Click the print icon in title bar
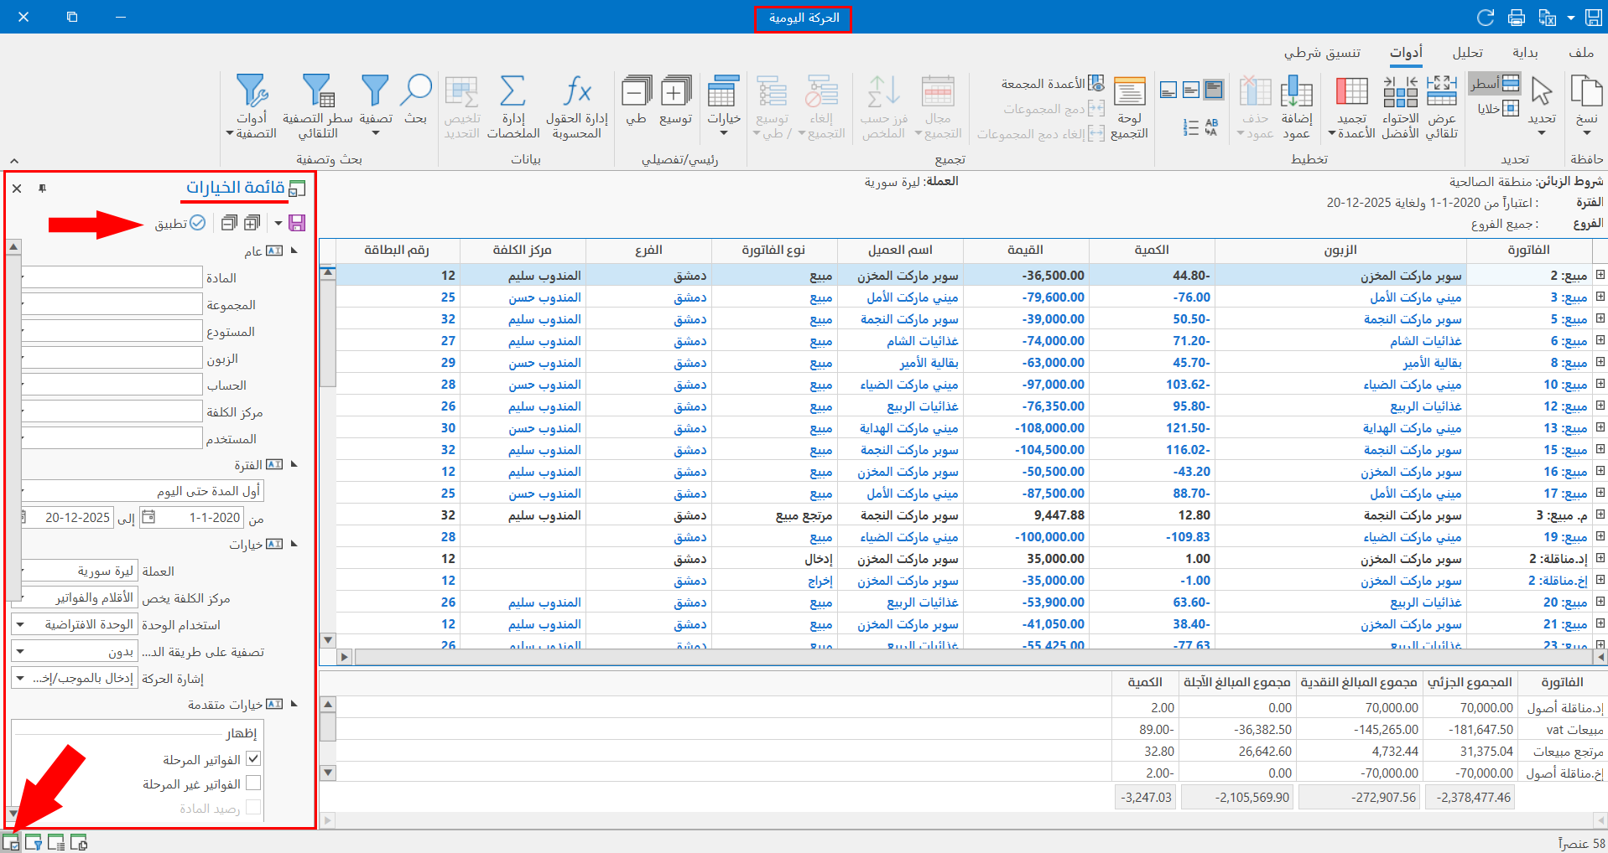Viewport: 1608px width, 853px height. (x=1517, y=18)
